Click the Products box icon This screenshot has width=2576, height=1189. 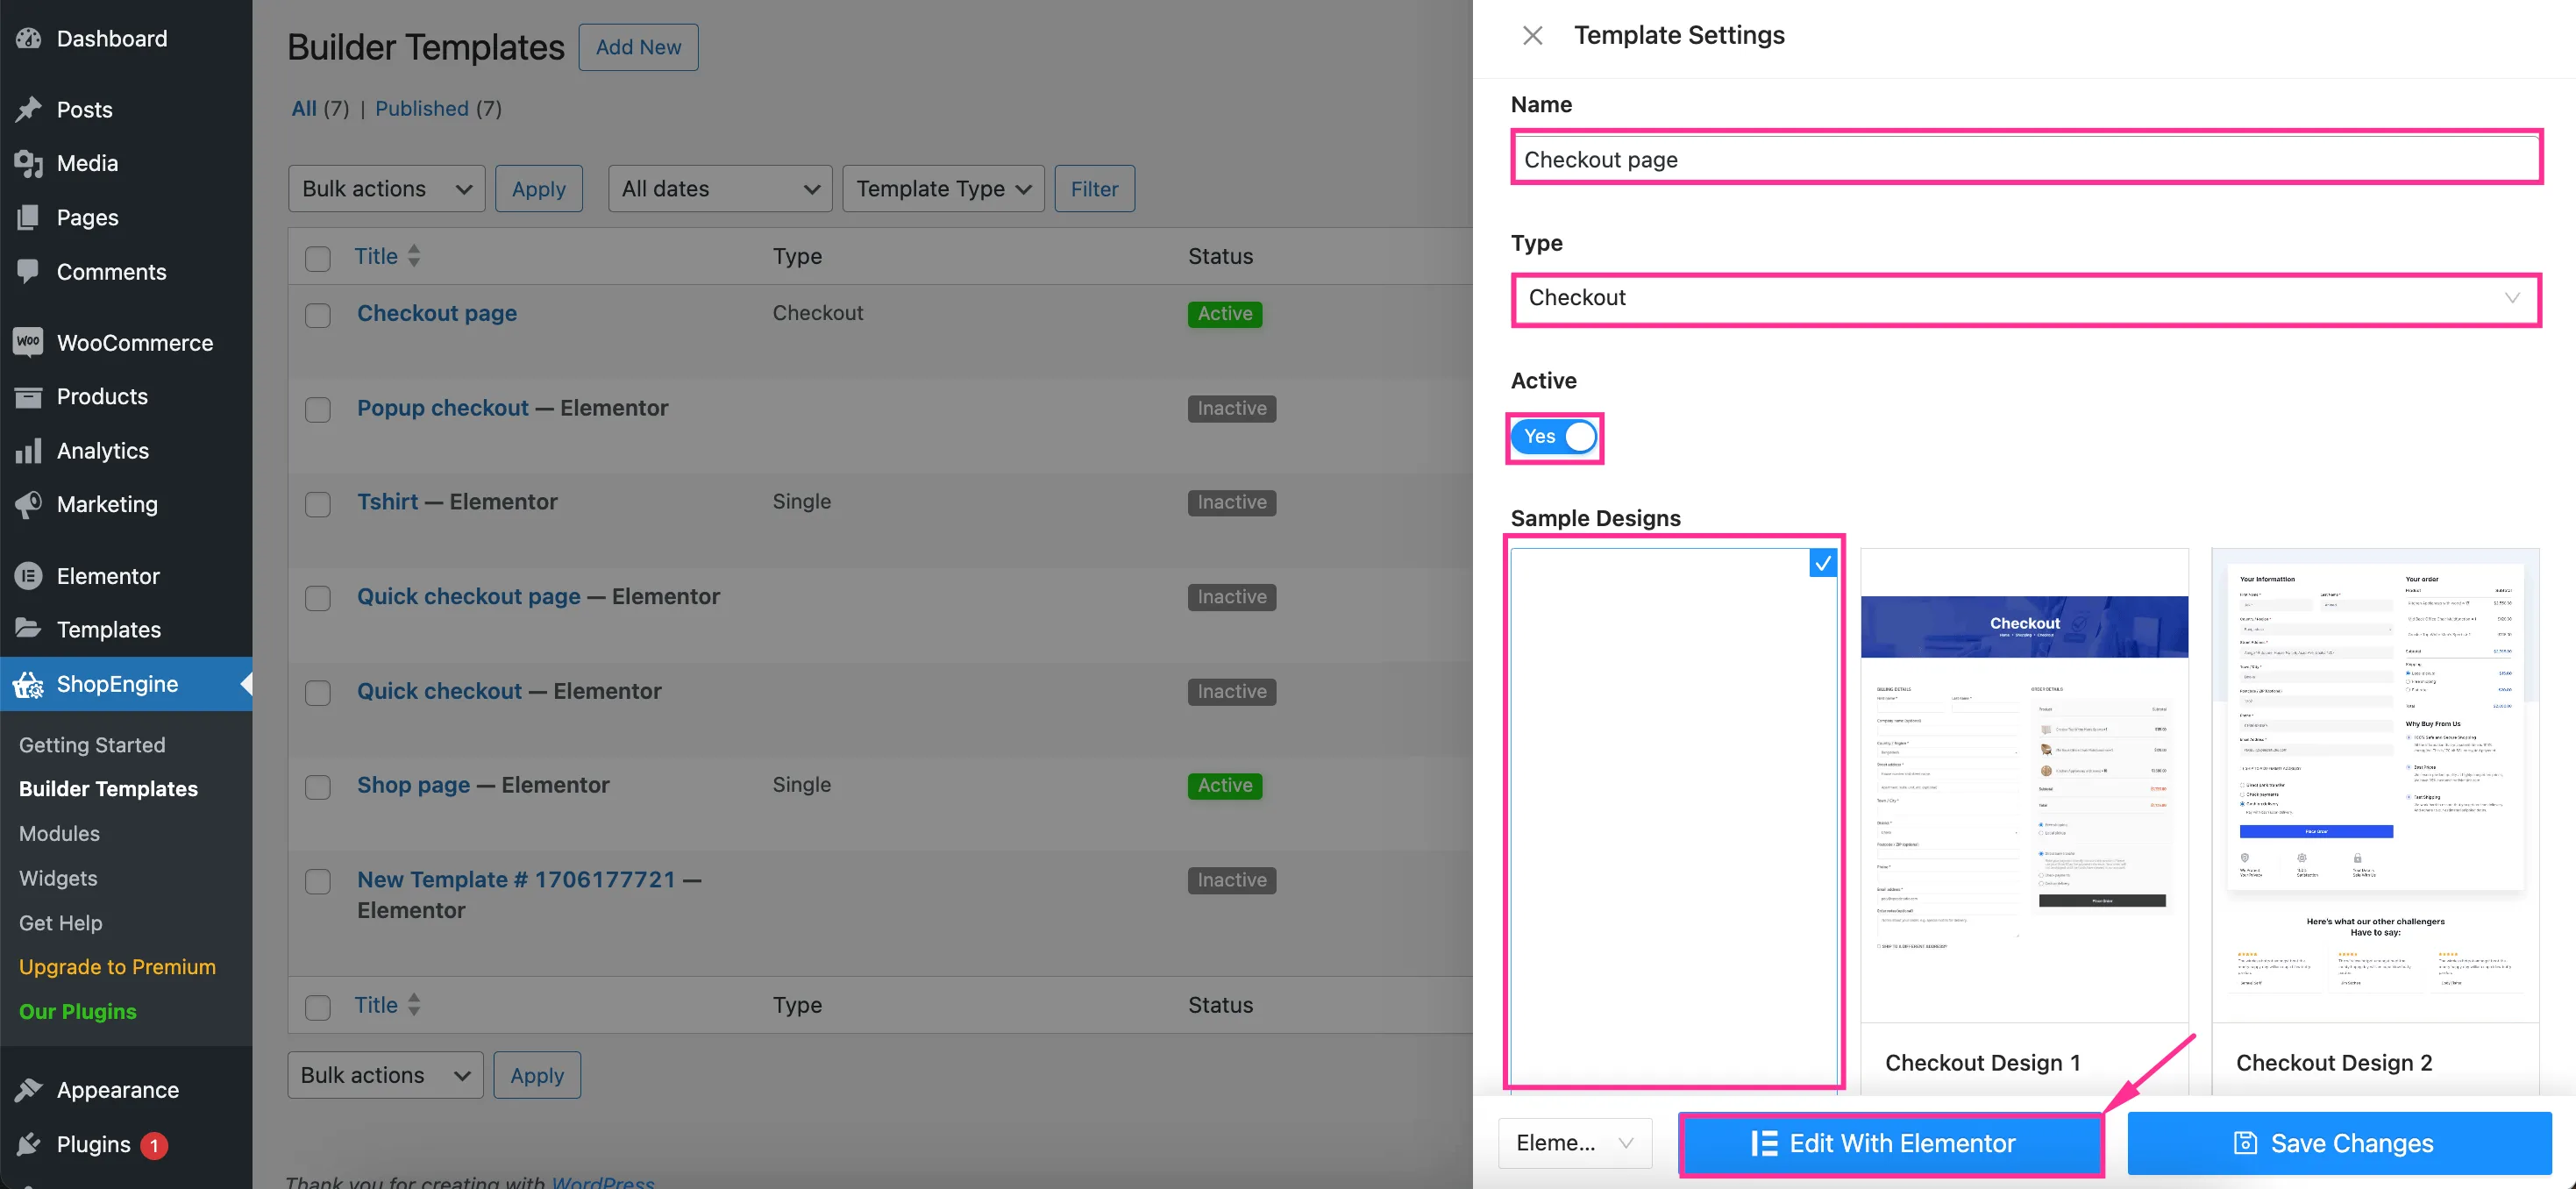pyautogui.click(x=29, y=396)
